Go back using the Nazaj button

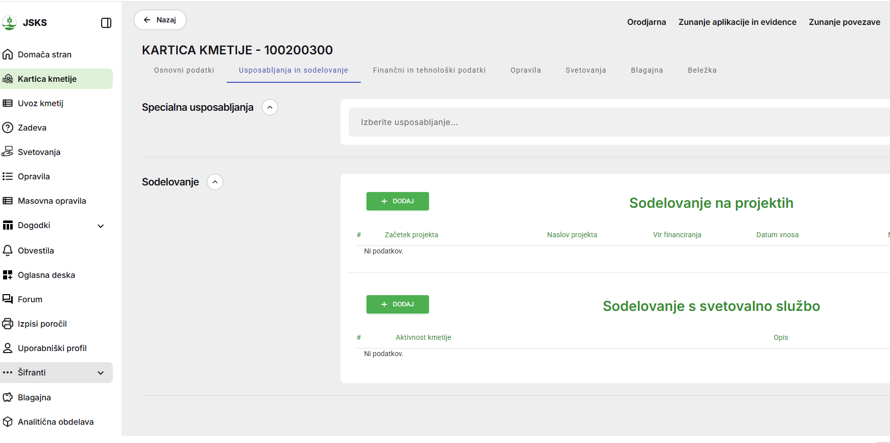[160, 20]
